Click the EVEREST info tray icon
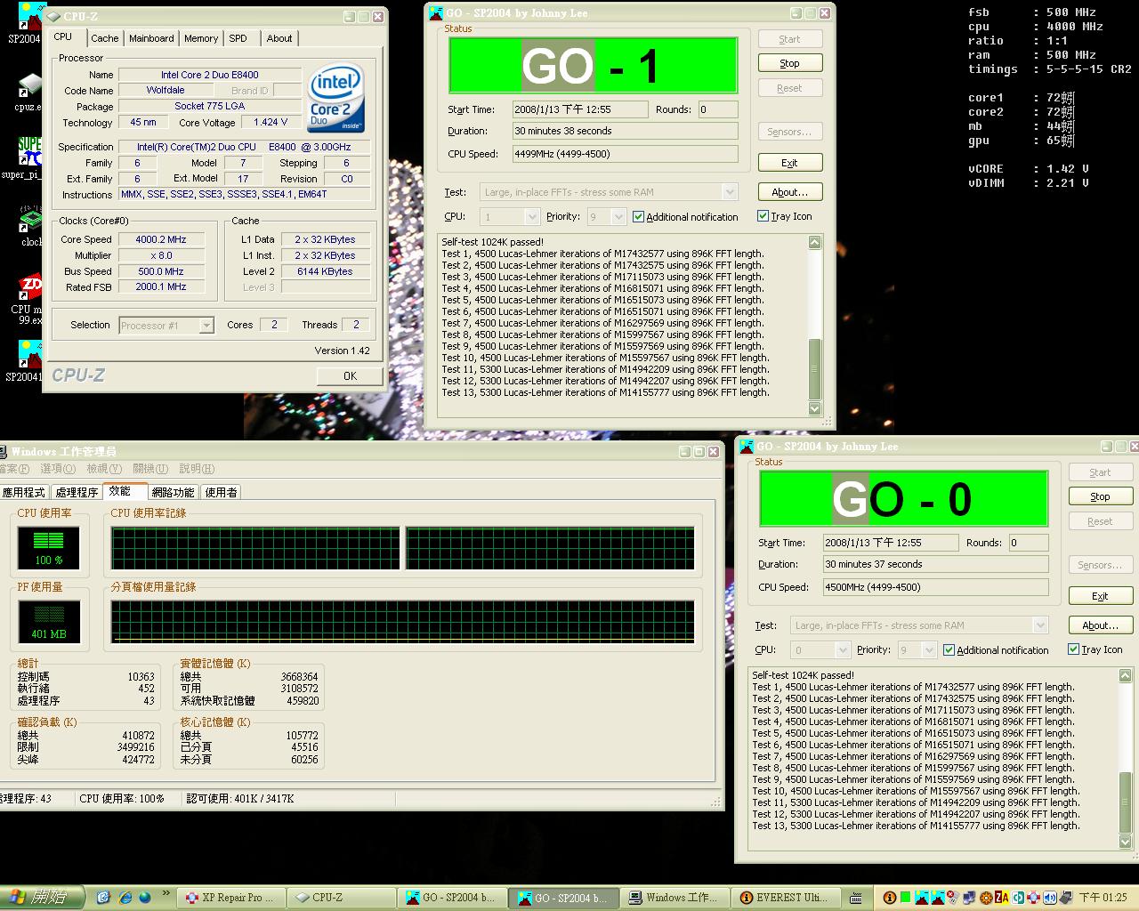The height and width of the screenshot is (911, 1139). (890, 898)
